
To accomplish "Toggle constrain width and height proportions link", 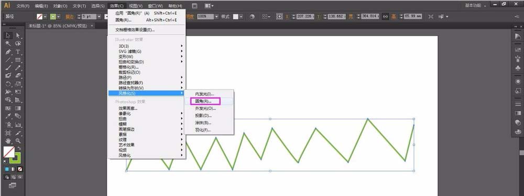I will click(385, 16).
